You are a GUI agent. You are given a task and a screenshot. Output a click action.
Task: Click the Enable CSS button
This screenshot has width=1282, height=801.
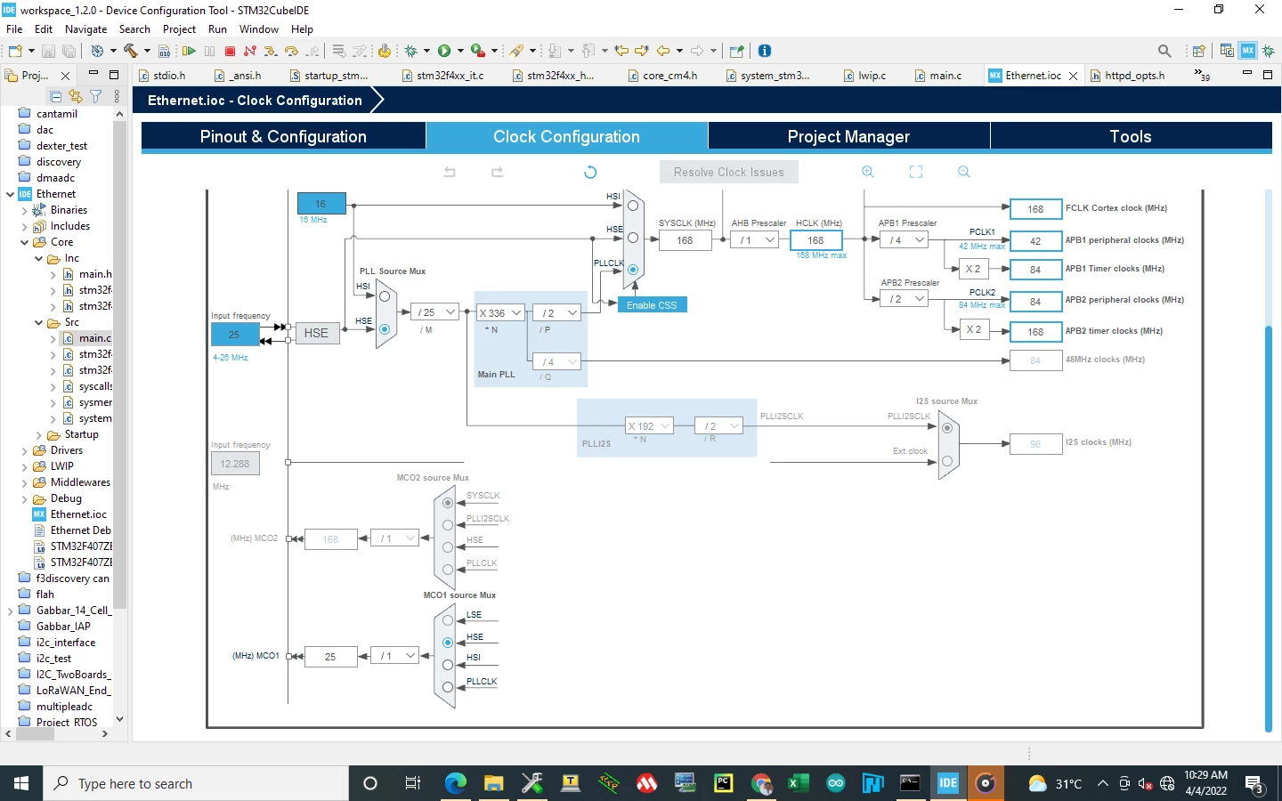pyautogui.click(x=652, y=305)
